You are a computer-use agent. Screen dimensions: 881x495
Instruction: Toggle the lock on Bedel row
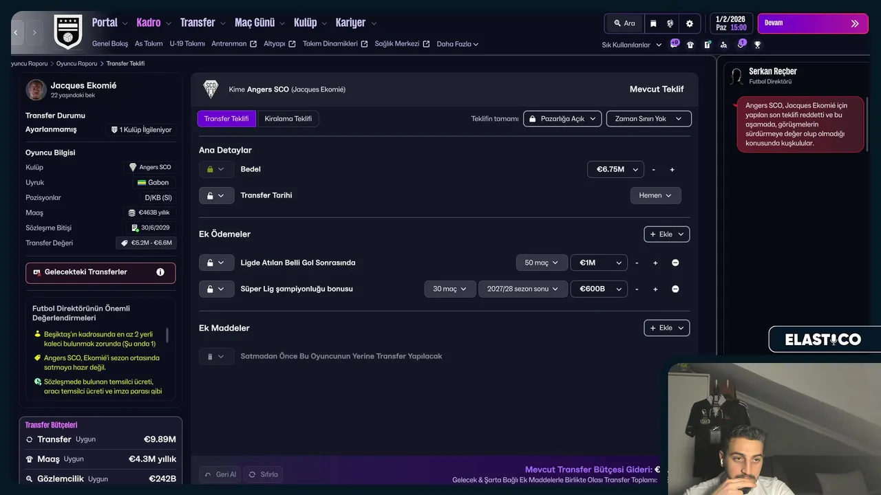click(216, 169)
